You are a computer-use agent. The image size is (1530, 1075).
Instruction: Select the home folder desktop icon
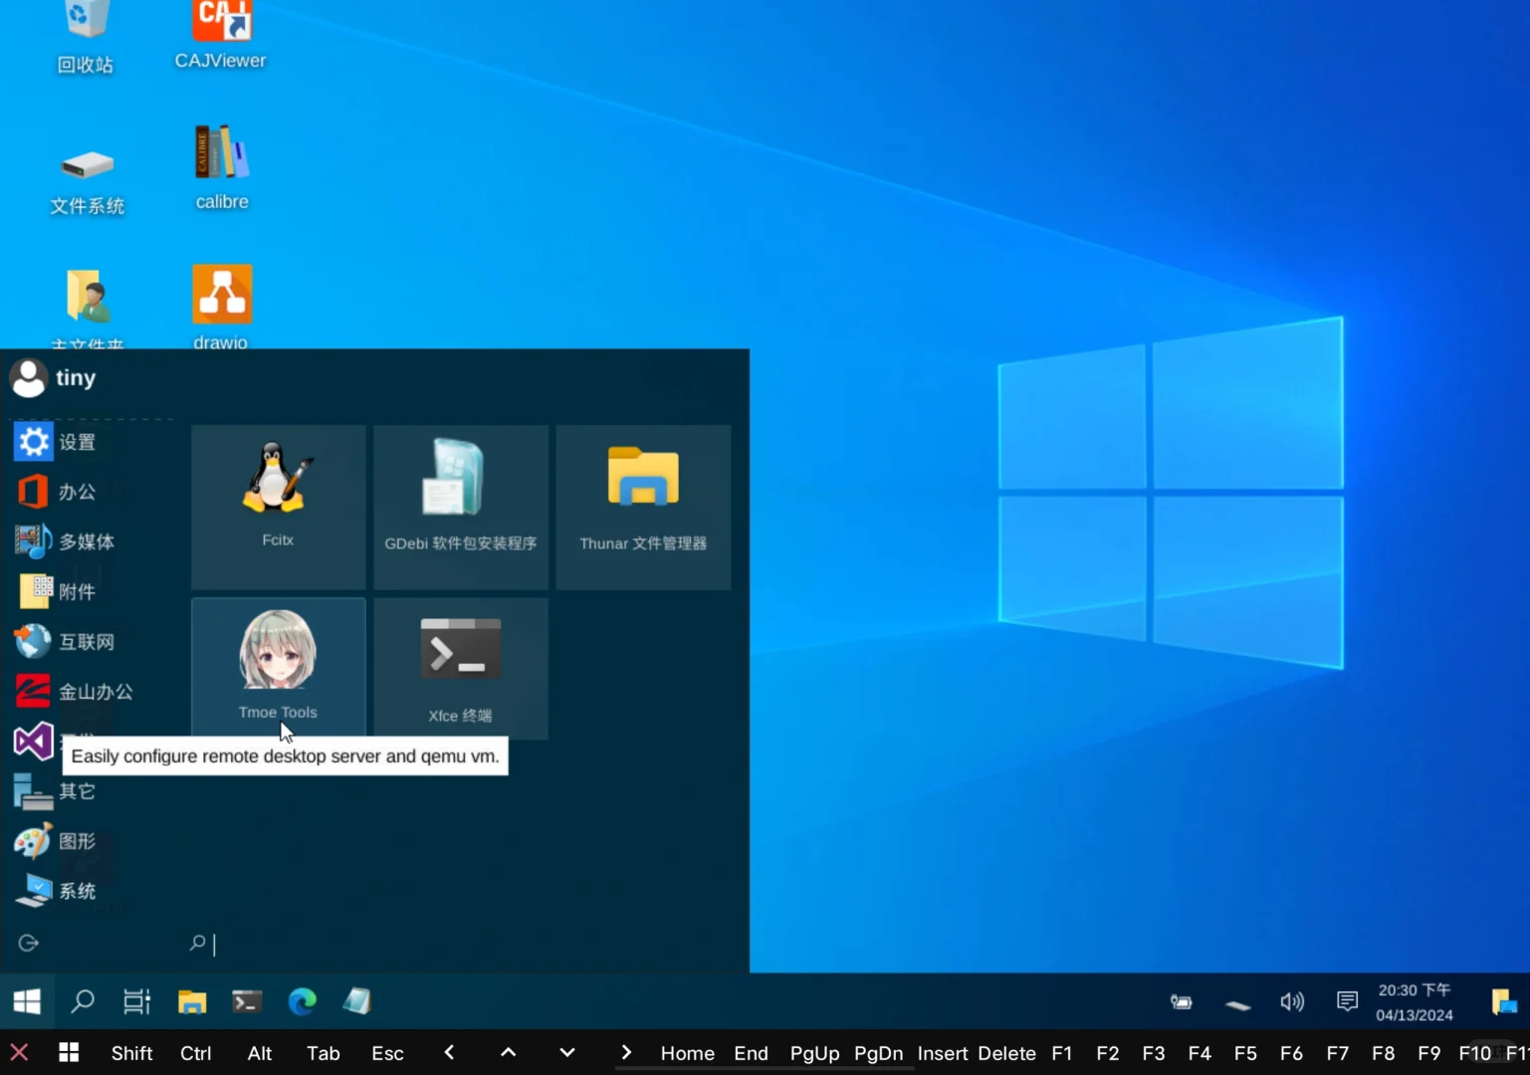[x=88, y=308]
